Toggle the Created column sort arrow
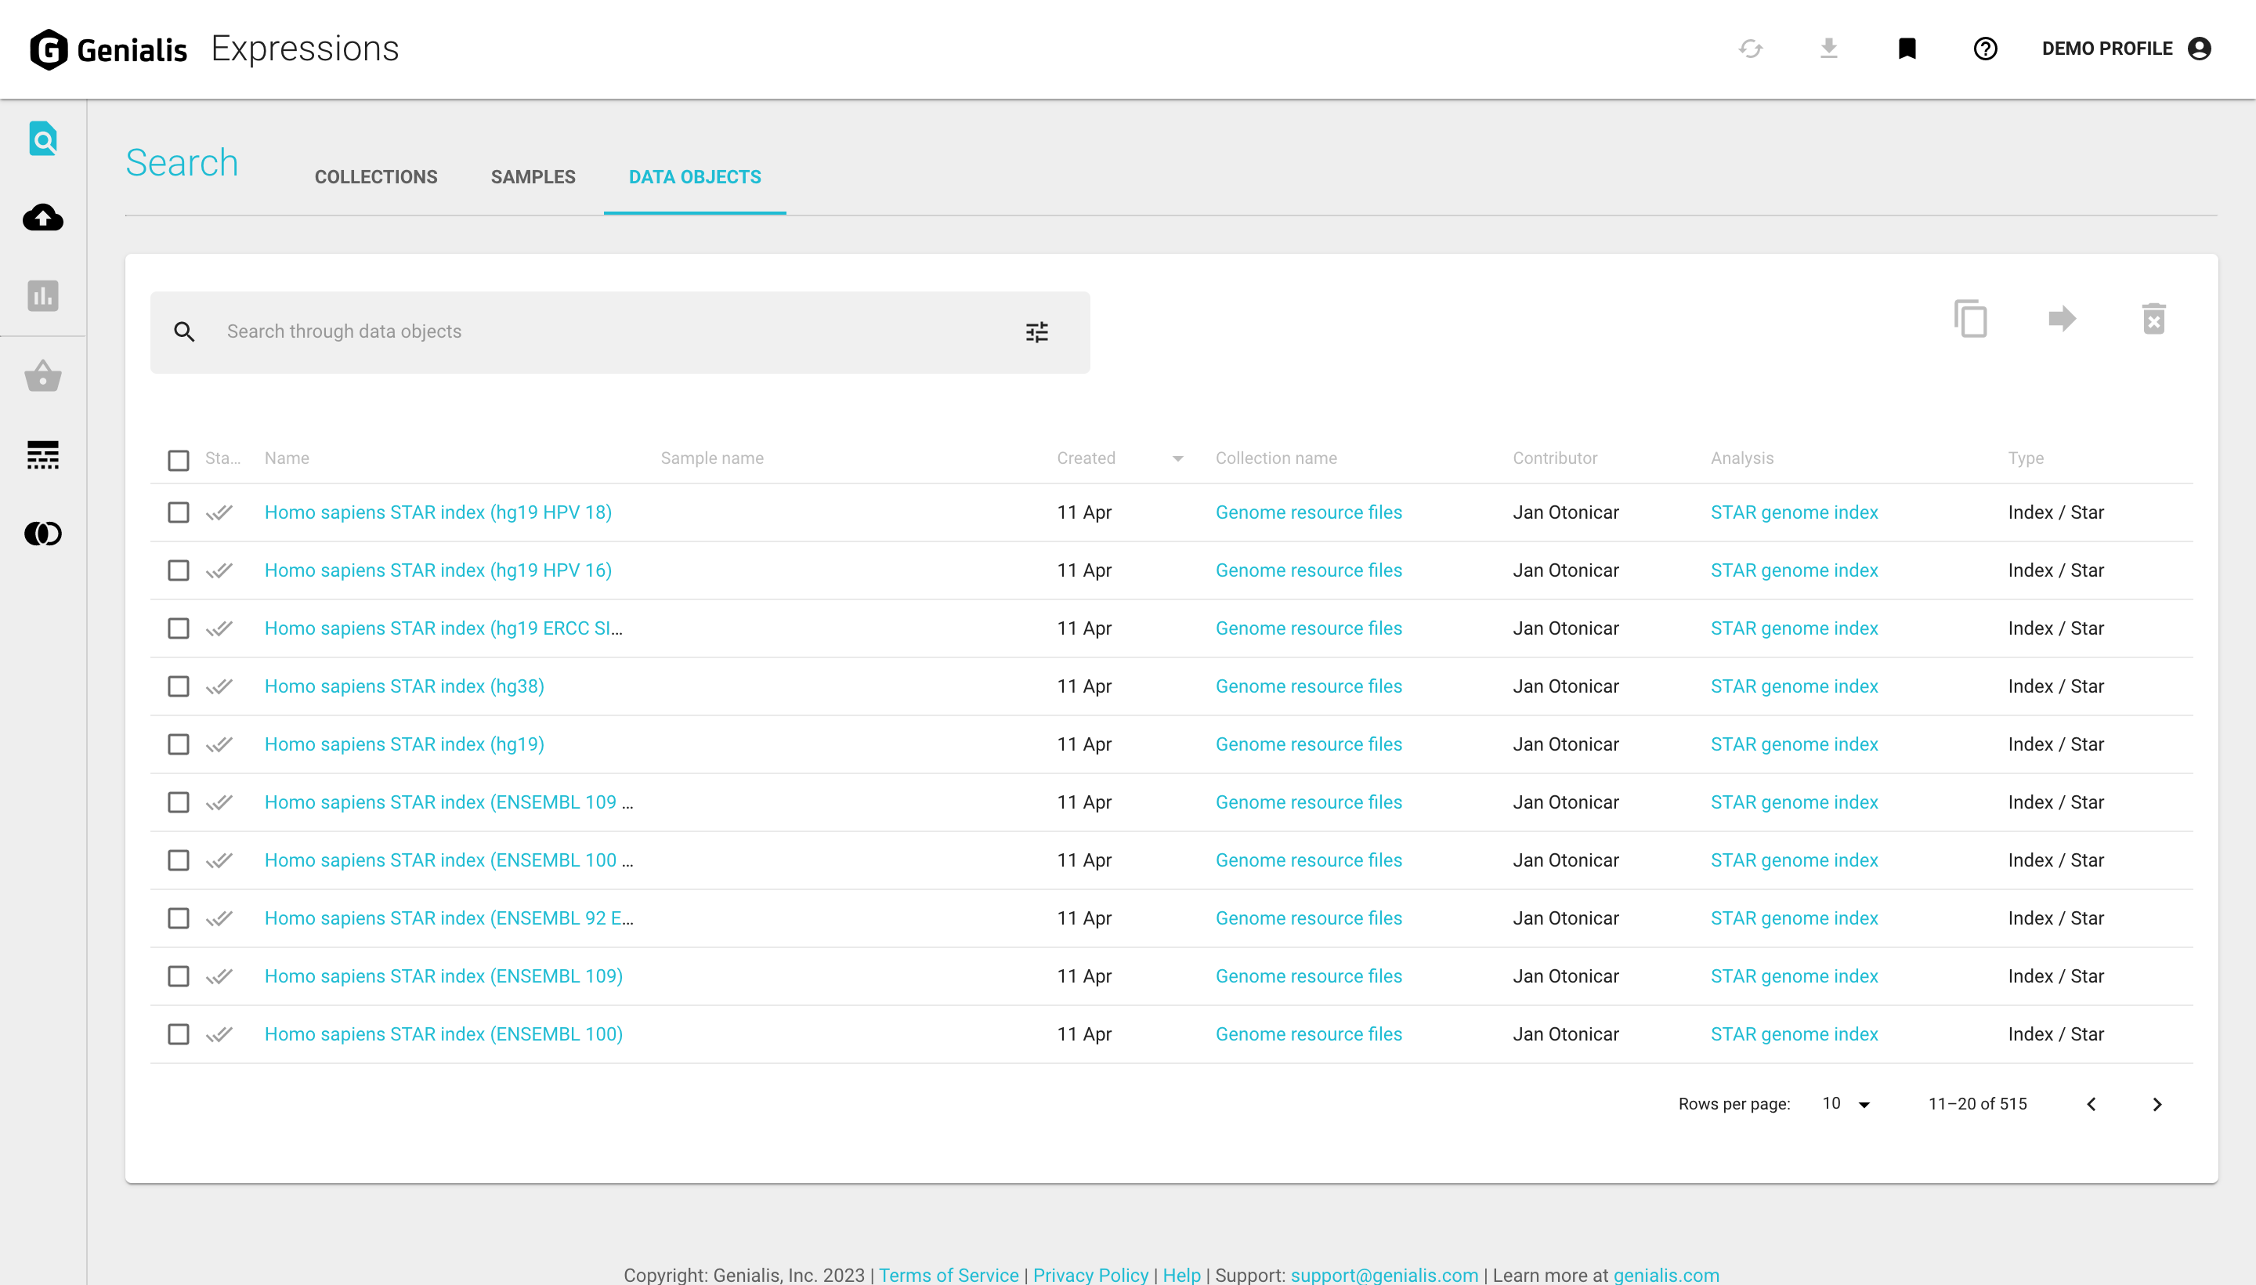2256x1285 pixels. pyautogui.click(x=1177, y=458)
